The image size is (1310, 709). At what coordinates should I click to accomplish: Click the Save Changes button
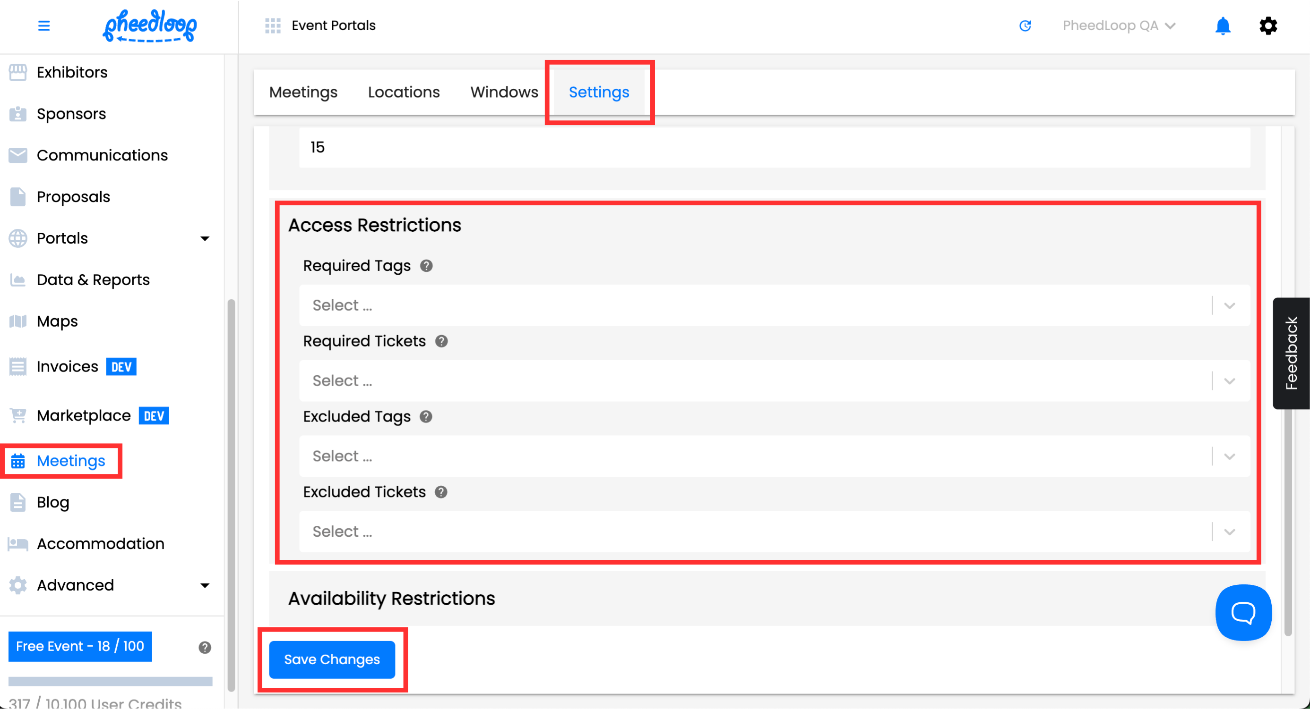pyautogui.click(x=332, y=659)
